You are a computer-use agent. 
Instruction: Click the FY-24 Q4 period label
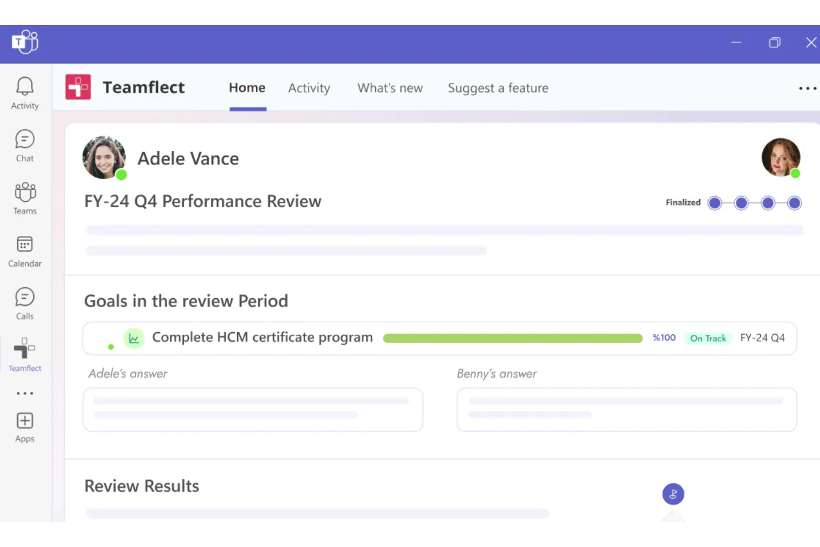(762, 338)
